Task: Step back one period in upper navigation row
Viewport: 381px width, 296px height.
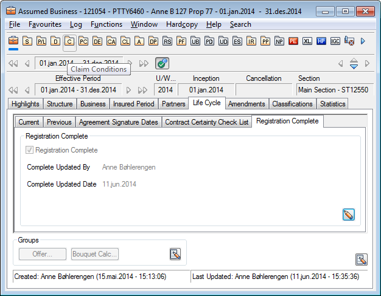Action: (x=27, y=64)
